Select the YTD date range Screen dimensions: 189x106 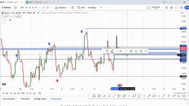point(23,93)
